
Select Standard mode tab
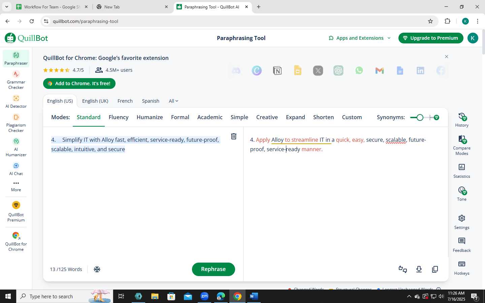point(89,117)
